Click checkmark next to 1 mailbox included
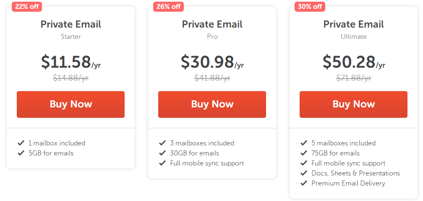The image size is (423, 201). [21, 143]
